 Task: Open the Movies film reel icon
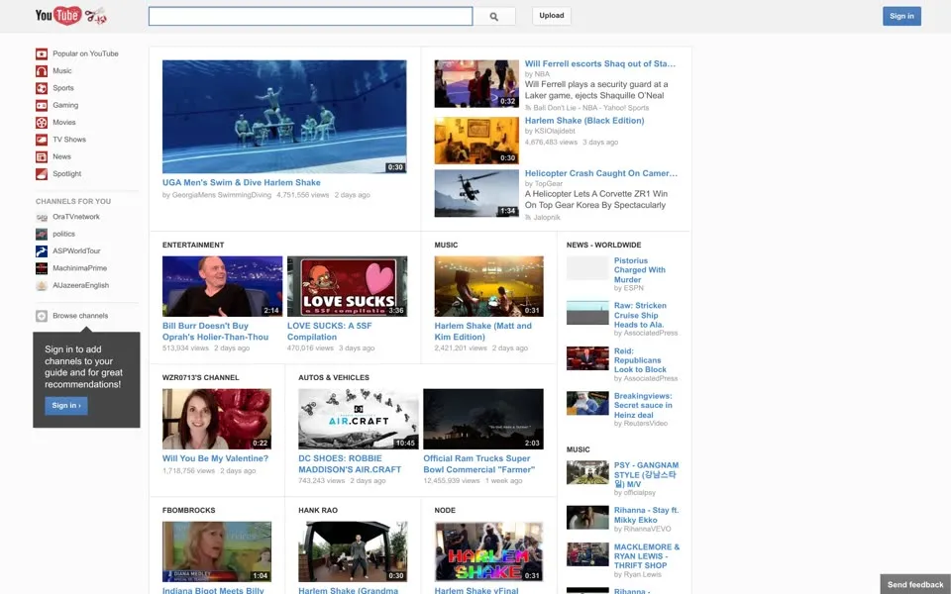click(42, 123)
